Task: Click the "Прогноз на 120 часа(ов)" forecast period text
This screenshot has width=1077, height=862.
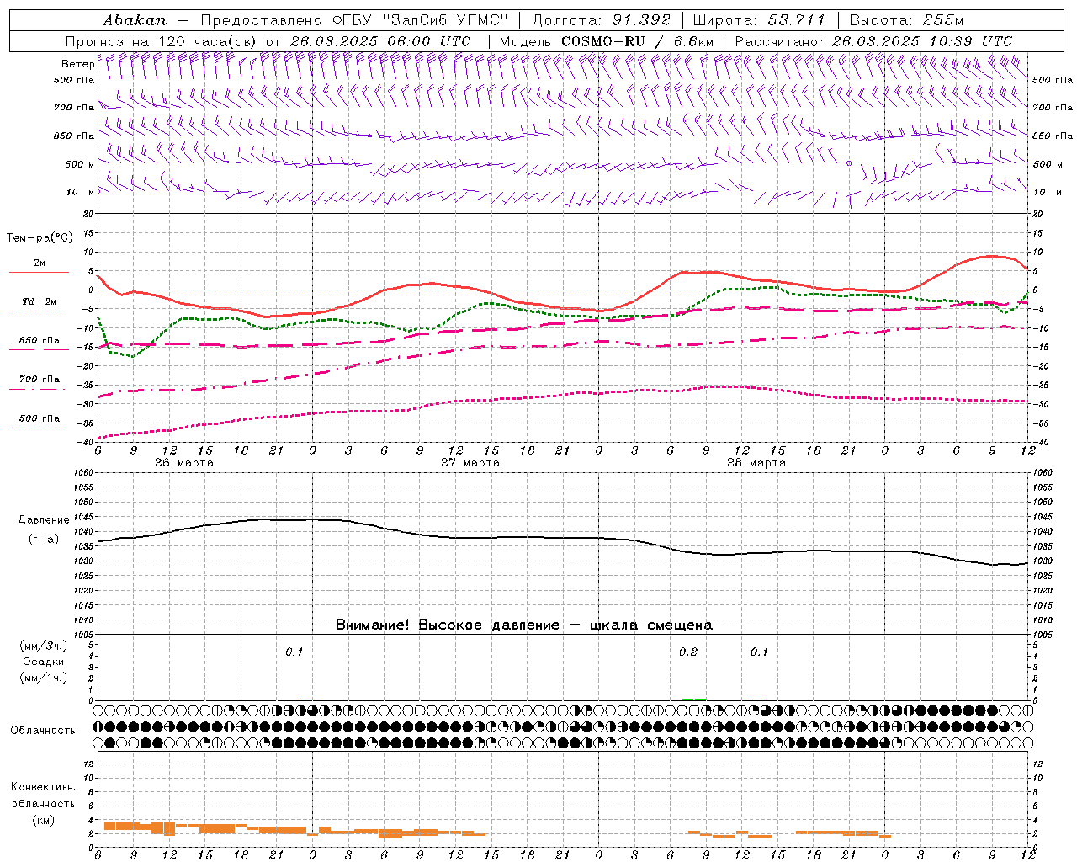Action: pos(162,41)
